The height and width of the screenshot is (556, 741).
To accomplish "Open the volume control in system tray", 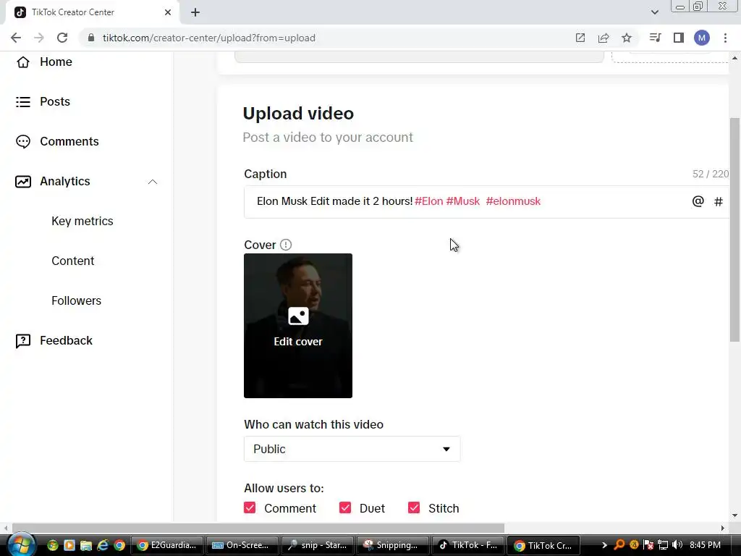I will (677, 545).
